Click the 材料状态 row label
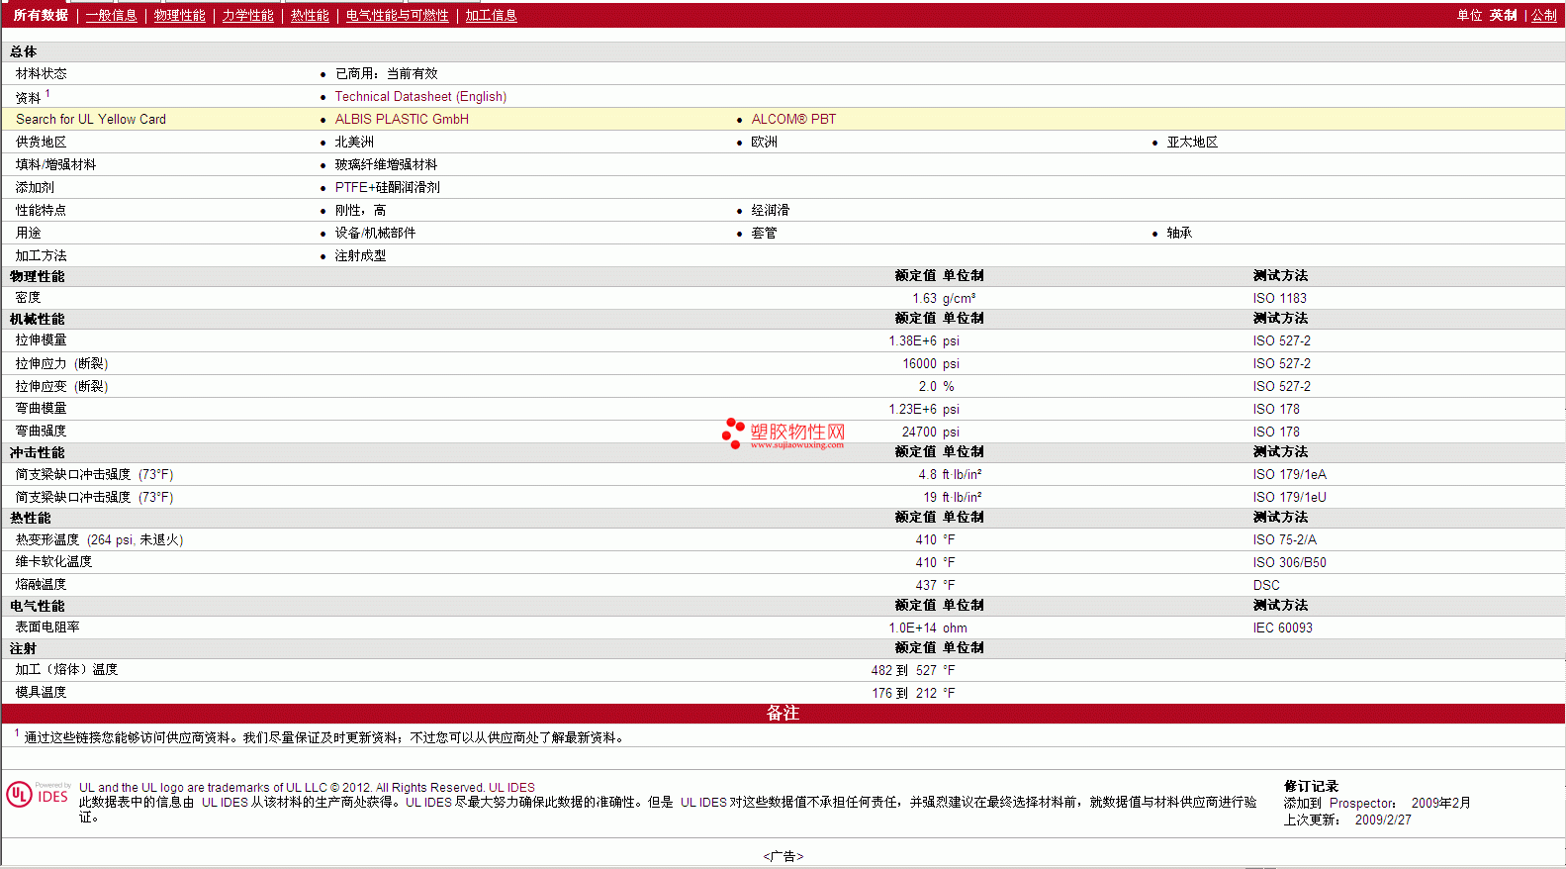Image resolution: width=1566 pixels, height=869 pixels. [x=41, y=74]
